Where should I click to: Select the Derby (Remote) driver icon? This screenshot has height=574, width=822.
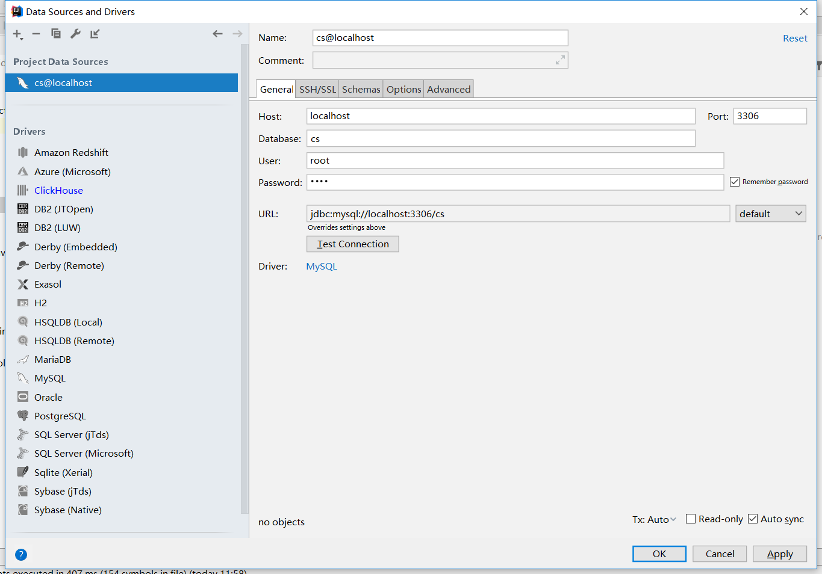click(x=23, y=265)
